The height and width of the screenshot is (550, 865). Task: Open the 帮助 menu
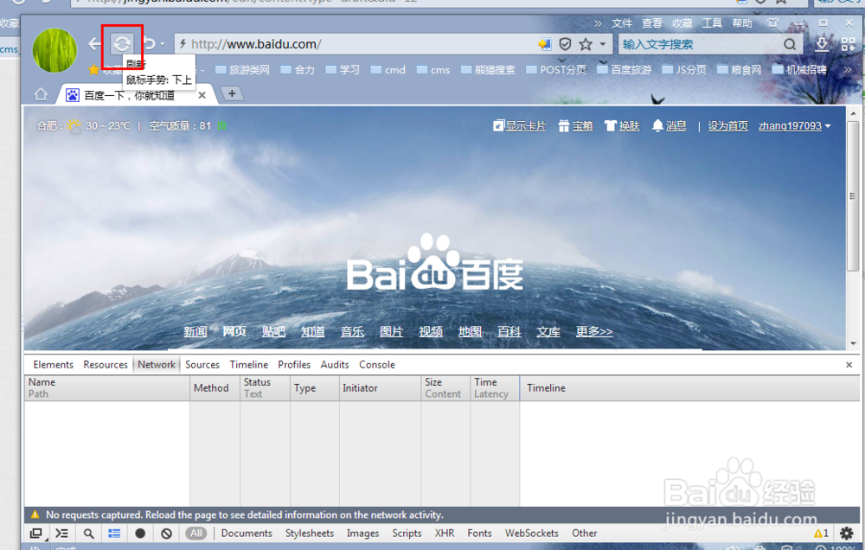tap(742, 23)
